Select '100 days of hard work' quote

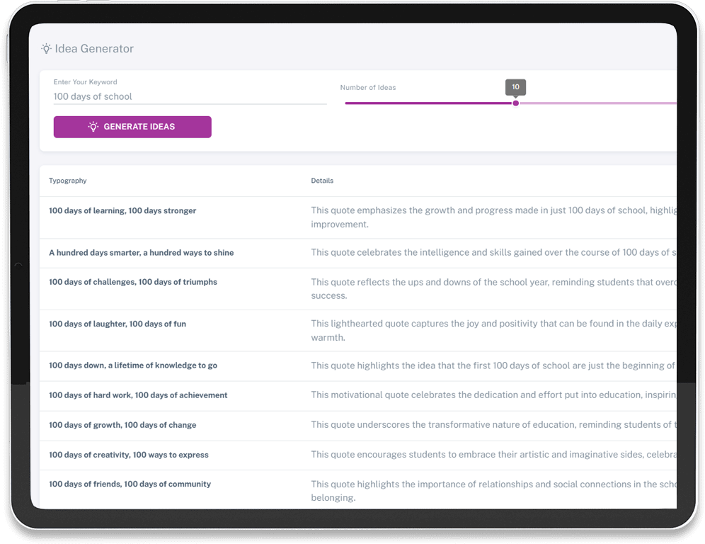[138, 395]
